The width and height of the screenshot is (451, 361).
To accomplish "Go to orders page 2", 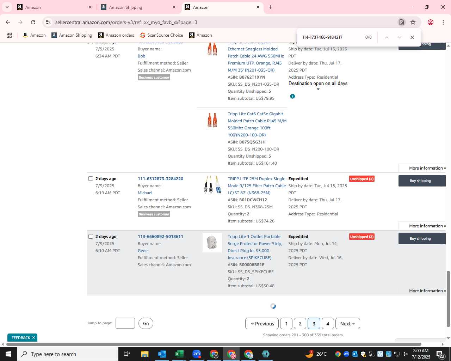I will click(x=300, y=324).
